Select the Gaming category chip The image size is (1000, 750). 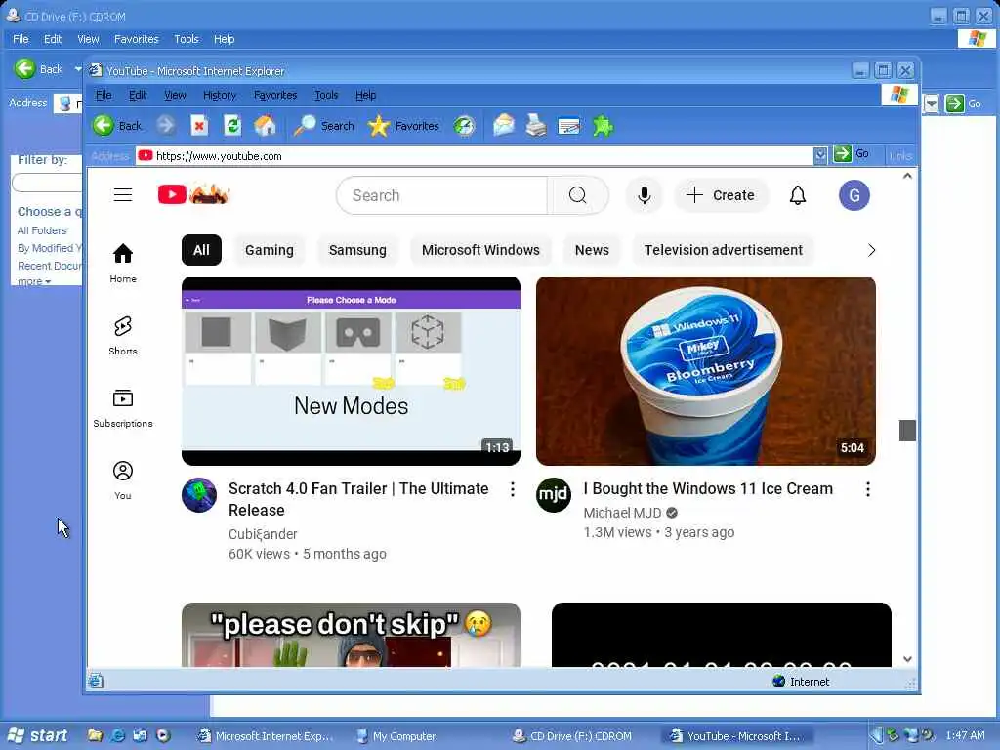(x=270, y=250)
